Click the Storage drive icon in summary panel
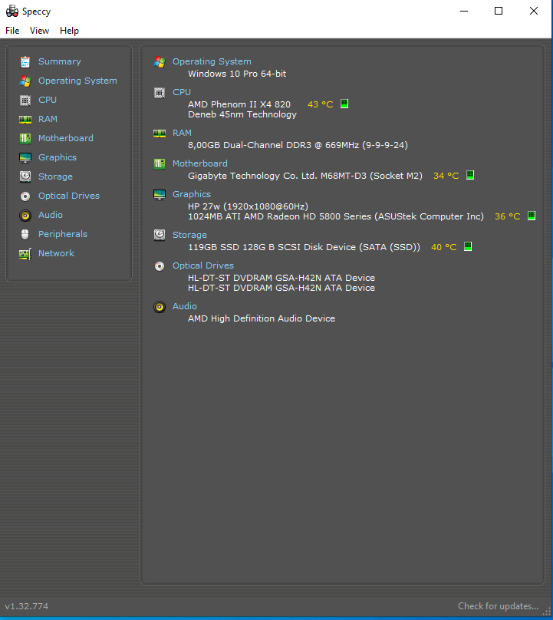 [x=160, y=235]
